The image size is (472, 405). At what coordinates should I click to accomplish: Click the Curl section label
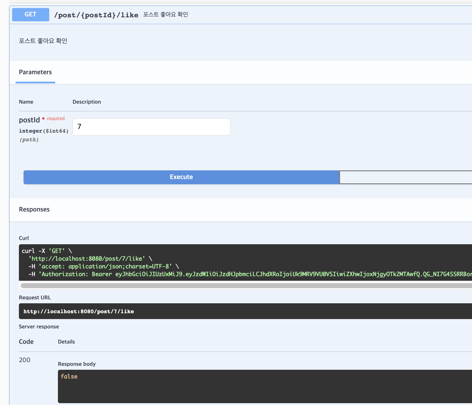[24, 238]
